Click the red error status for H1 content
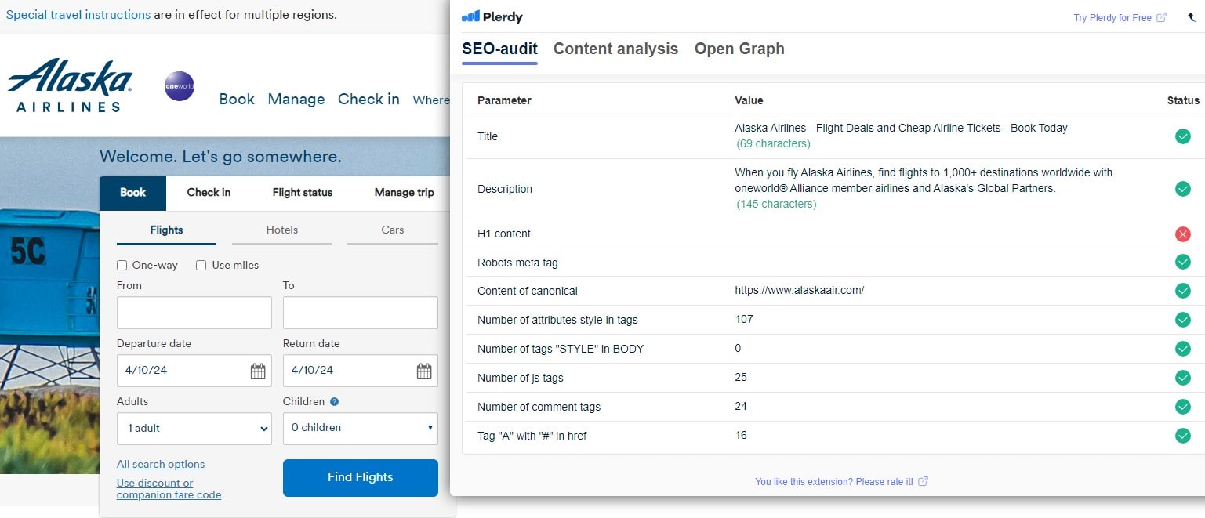The height and width of the screenshot is (518, 1205). (x=1183, y=234)
